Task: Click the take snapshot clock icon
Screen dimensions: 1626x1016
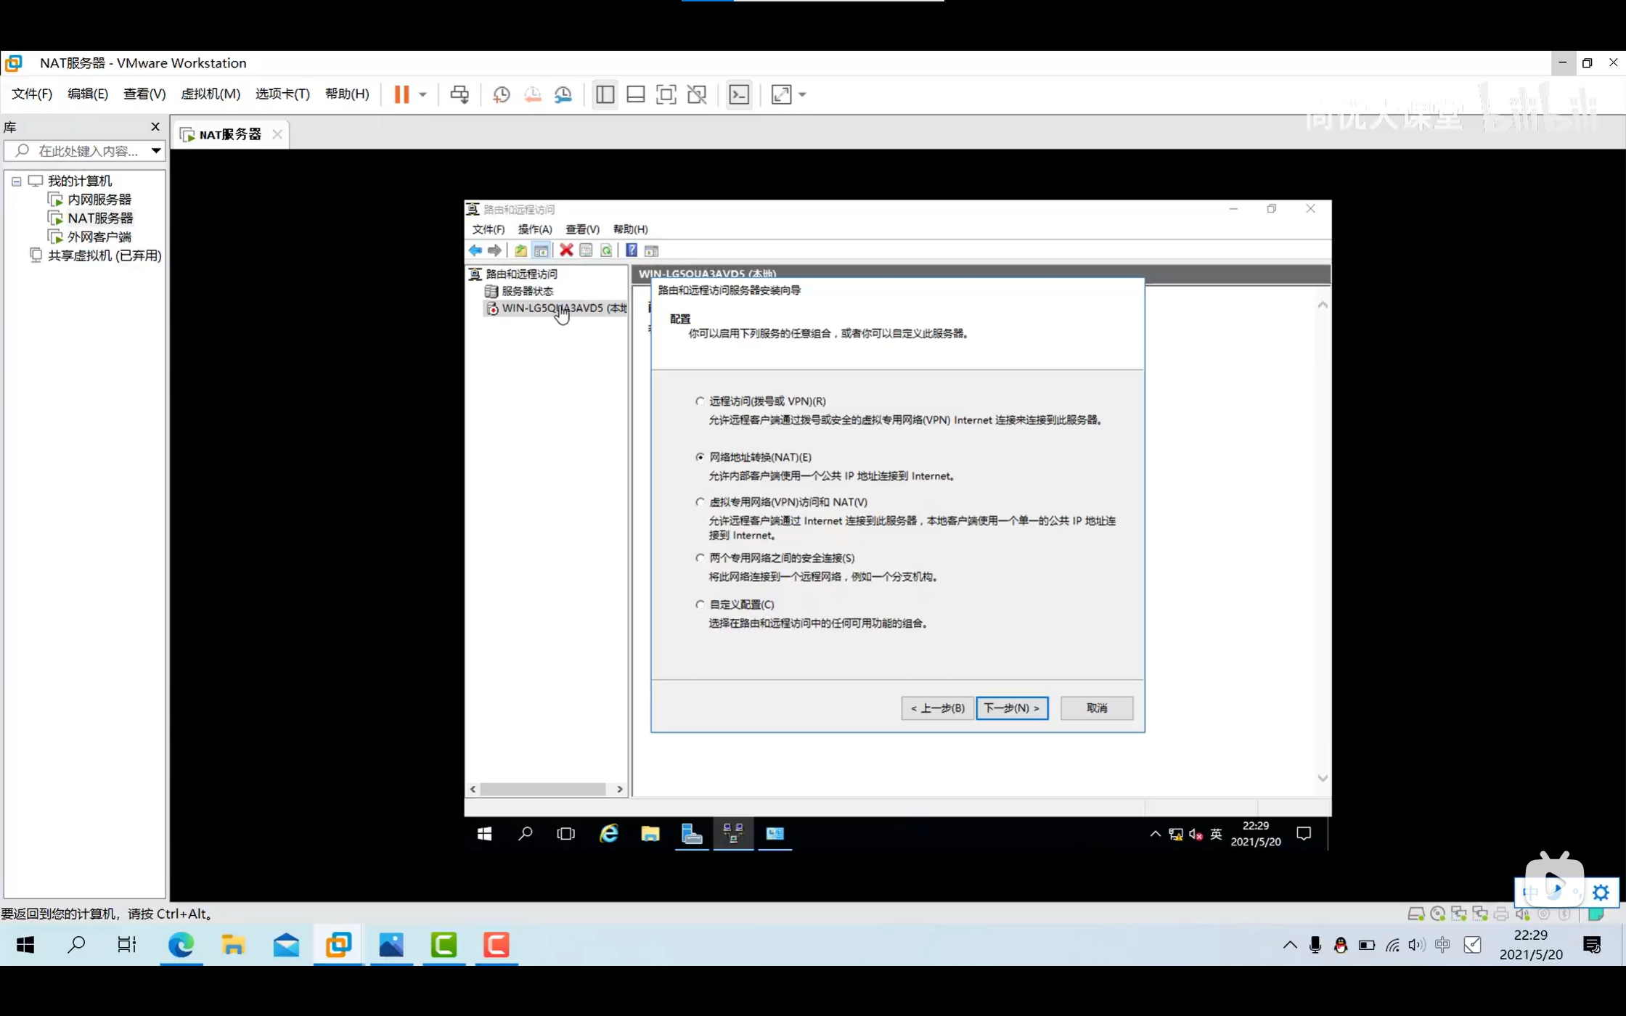Action: tap(501, 94)
